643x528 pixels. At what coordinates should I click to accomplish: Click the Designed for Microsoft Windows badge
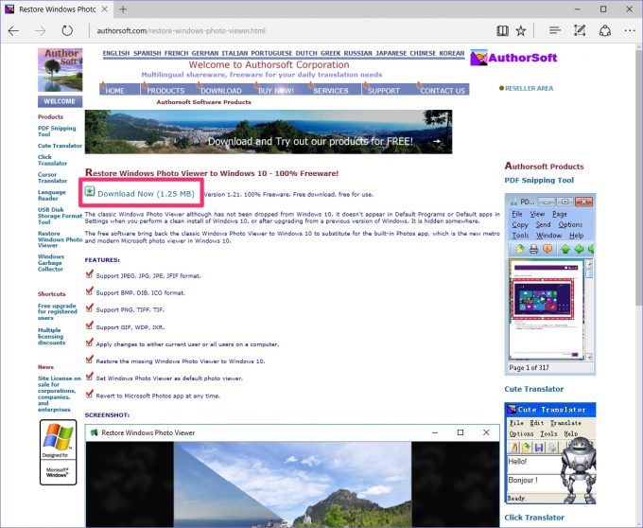point(59,452)
